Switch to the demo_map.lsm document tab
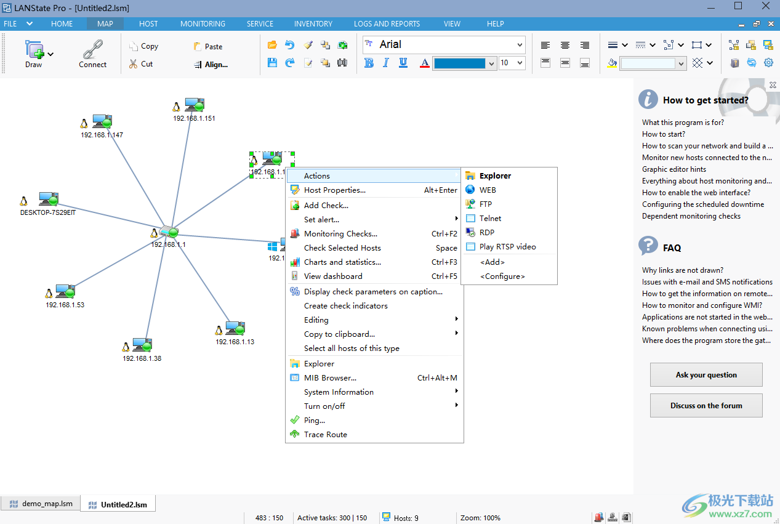Image resolution: width=780 pixels, height=524 pixels. pos(41,504)
